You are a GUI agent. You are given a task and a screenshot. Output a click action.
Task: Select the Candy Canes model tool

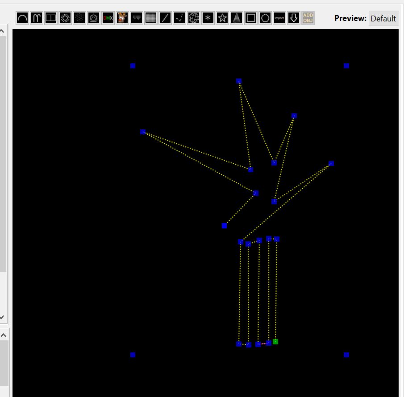(x=37, y=18)
